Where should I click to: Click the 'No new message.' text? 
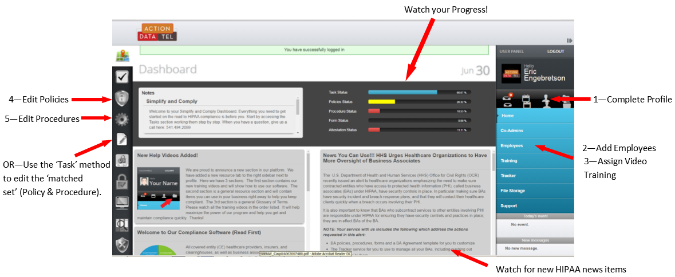point(522,248)
